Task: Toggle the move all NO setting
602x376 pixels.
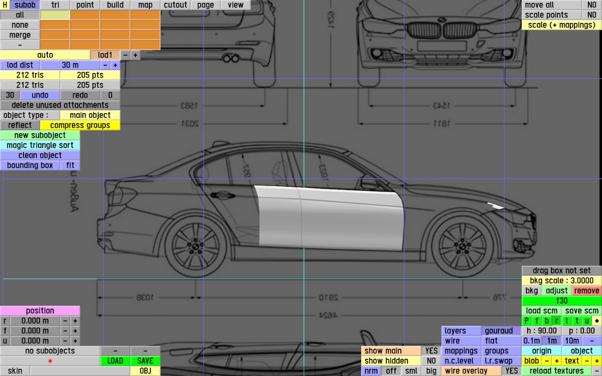Action: (592, 5)
